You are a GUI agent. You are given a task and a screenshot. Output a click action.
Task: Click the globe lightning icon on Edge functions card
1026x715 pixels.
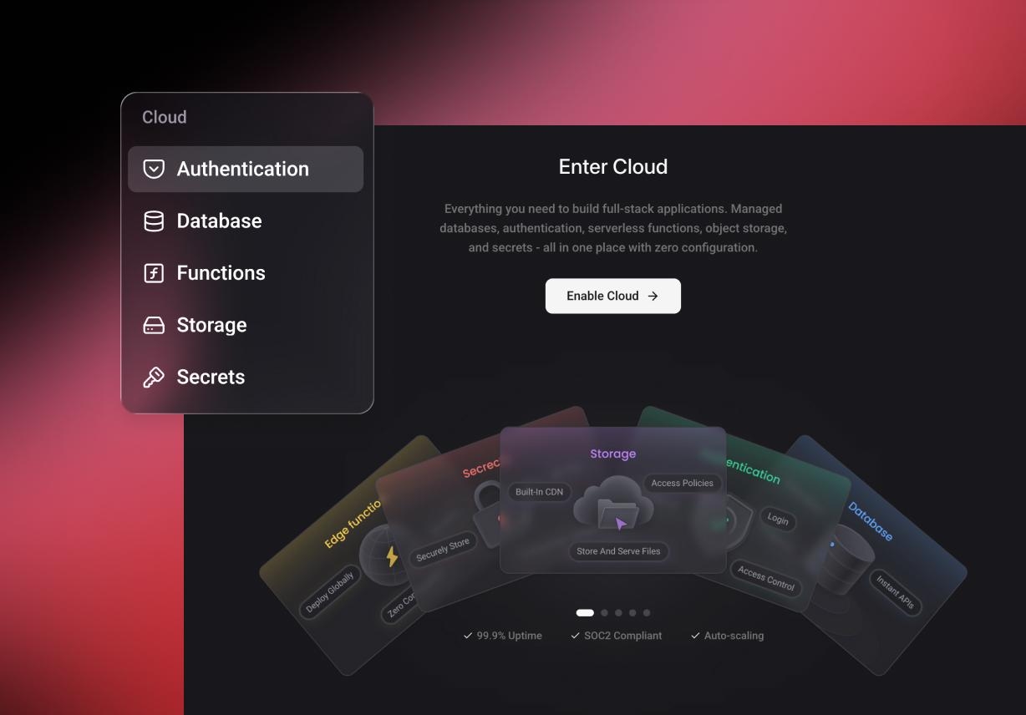pos(386,555)
